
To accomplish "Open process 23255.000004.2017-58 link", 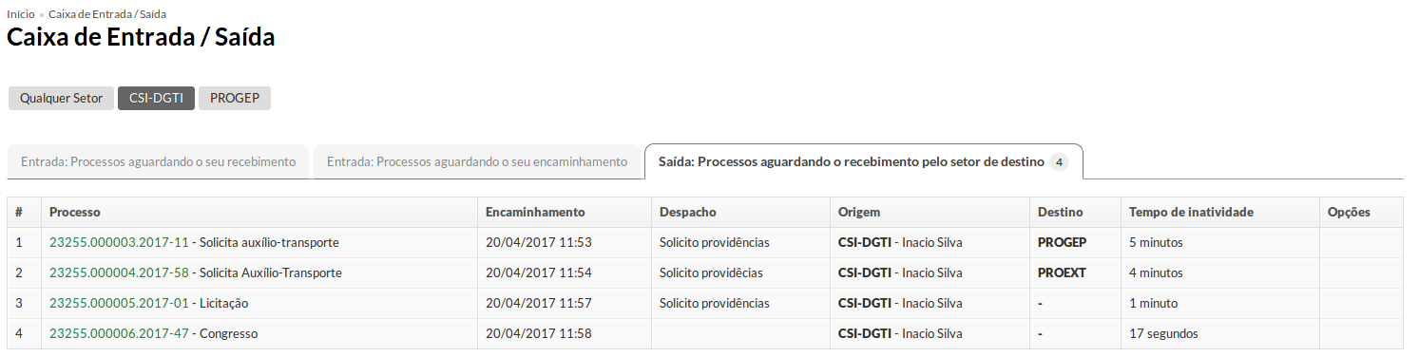I will pyautogui.click(x=119, y=272).
